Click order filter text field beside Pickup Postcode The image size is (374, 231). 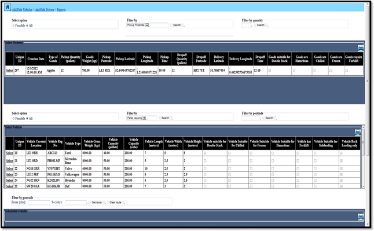(159, 25)
